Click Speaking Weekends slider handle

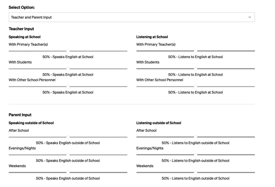[x=68, y=172]
